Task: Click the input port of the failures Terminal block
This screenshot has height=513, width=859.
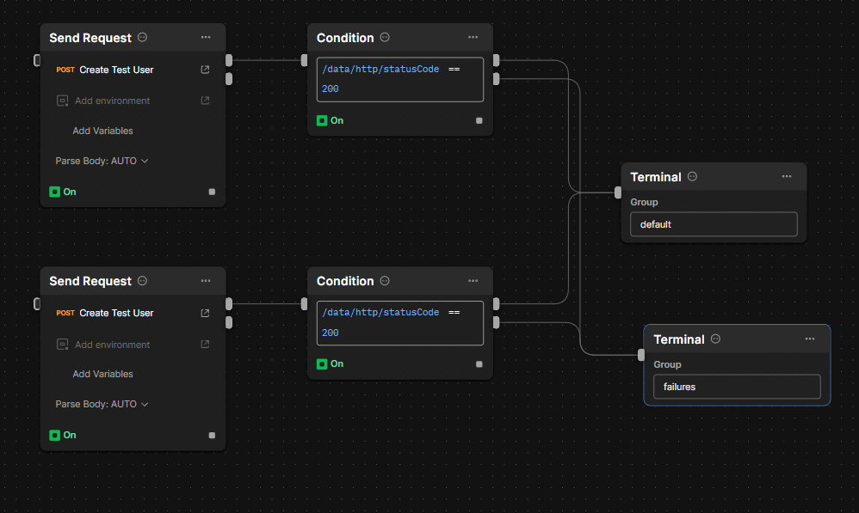Action: point(641,355)
